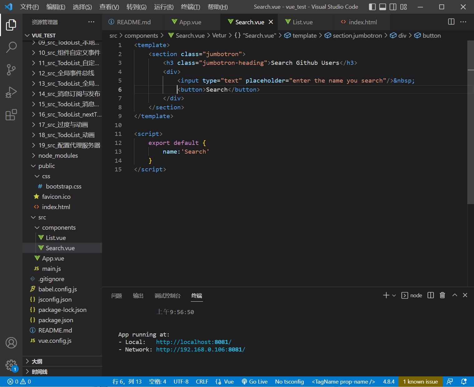Change CRLF end of line sequence

pos(202,382)
